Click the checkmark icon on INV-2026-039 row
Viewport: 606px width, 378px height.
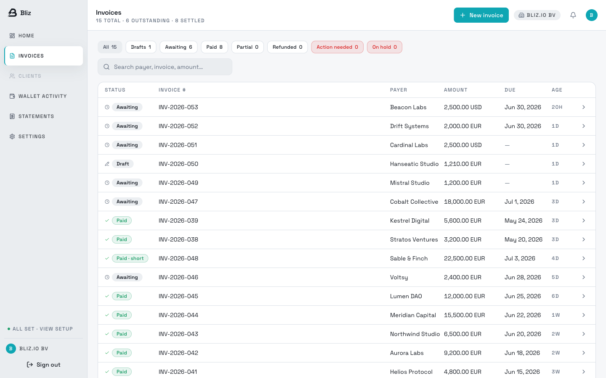107,220
